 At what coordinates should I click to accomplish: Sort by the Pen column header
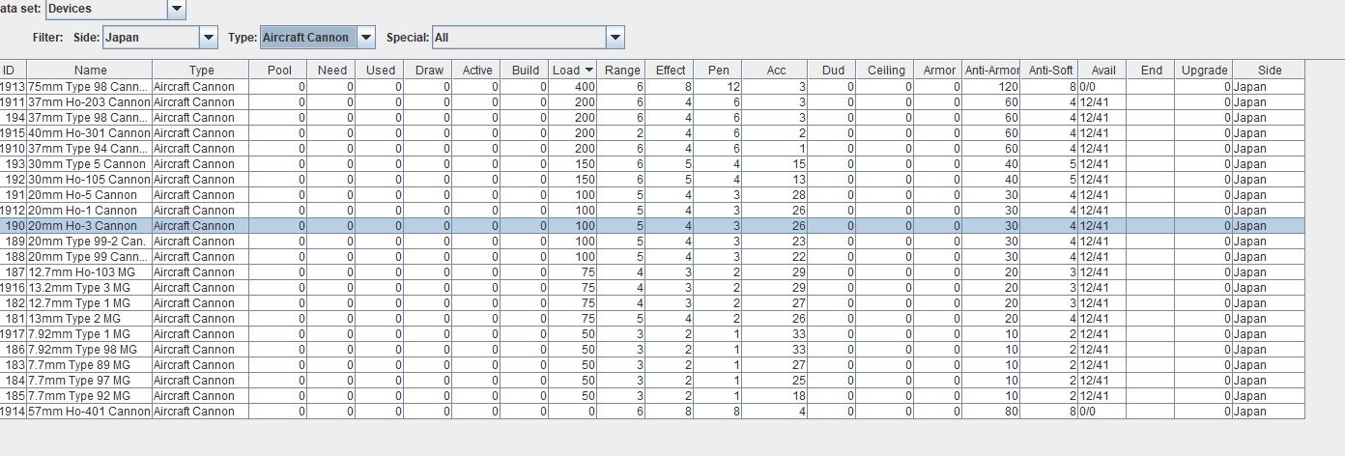[x=718, y=71]
